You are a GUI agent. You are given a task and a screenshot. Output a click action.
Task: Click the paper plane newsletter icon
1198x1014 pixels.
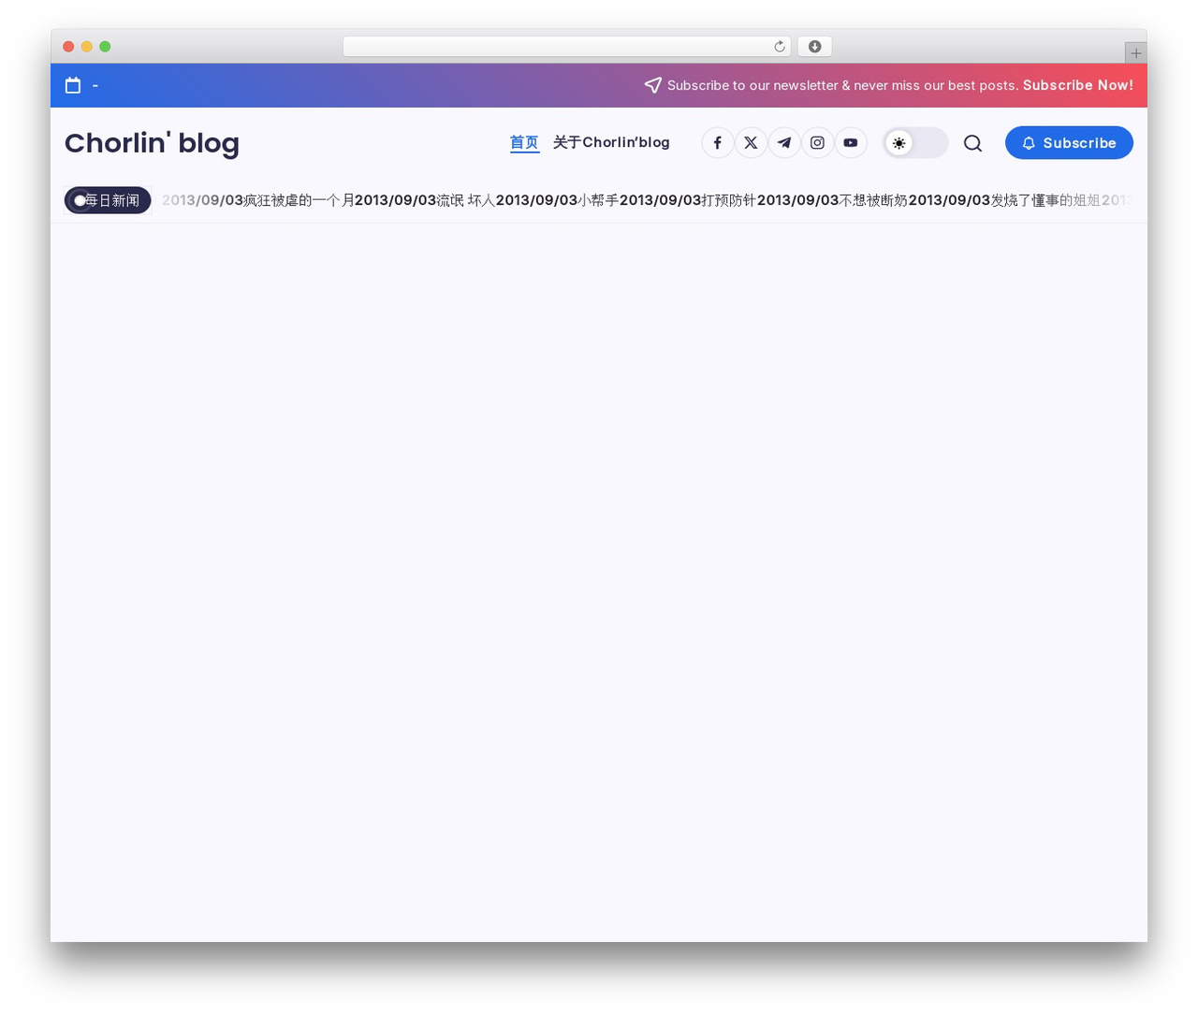(x=653, y=85)
